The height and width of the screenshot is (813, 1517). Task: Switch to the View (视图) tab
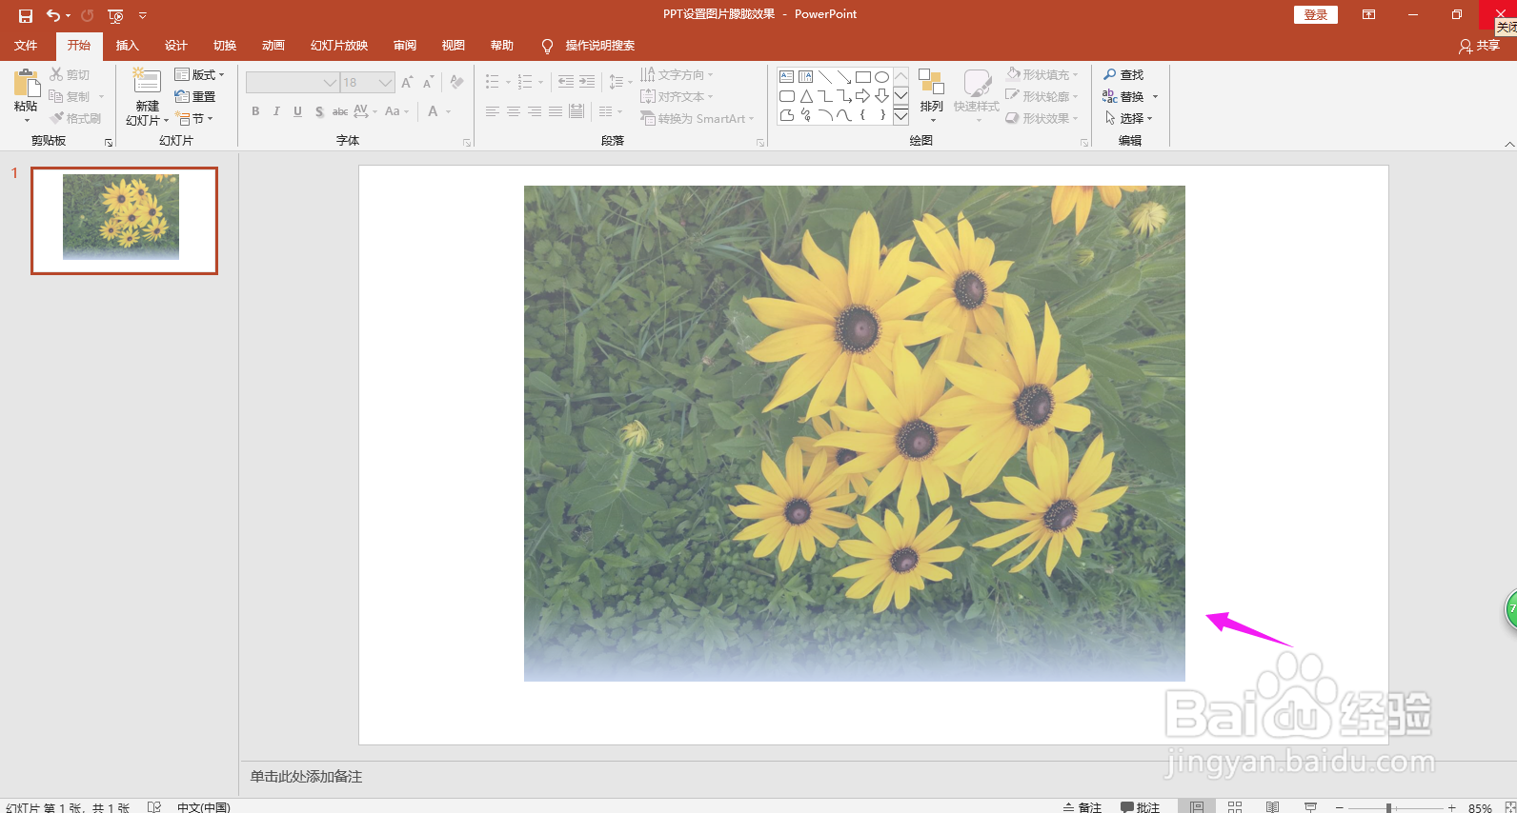coord(453,46)
